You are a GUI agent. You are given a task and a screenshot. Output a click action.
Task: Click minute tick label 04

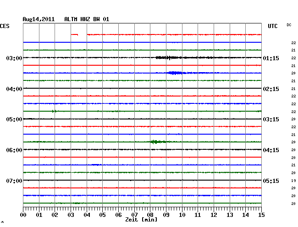tap(87, 215)
